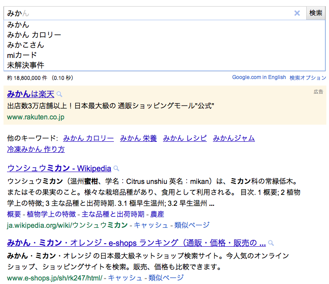Open 類似ページ link of the Wikipedia result
The image size is (329, 284).
192,225
